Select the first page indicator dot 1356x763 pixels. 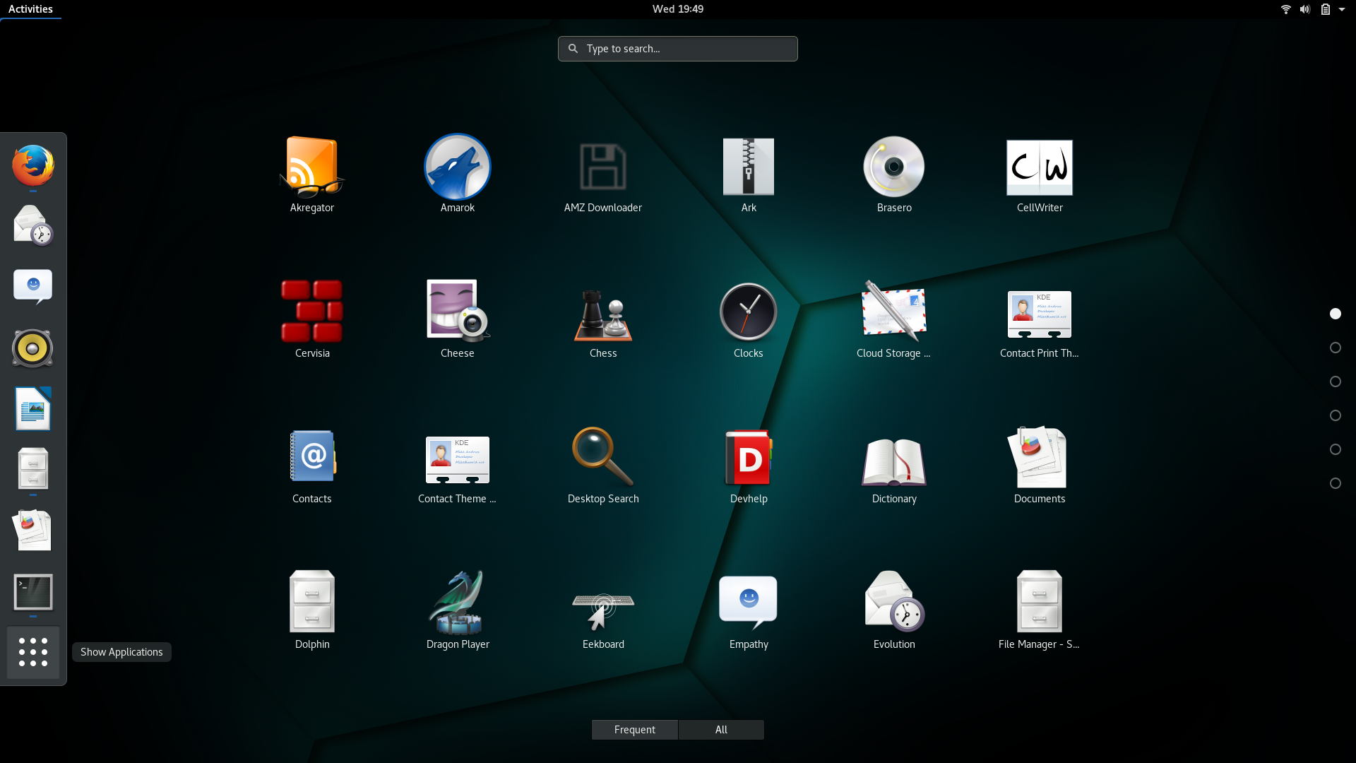(1336, 314)
